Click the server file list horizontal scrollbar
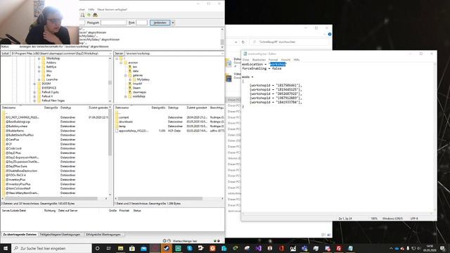 point(160,198)
